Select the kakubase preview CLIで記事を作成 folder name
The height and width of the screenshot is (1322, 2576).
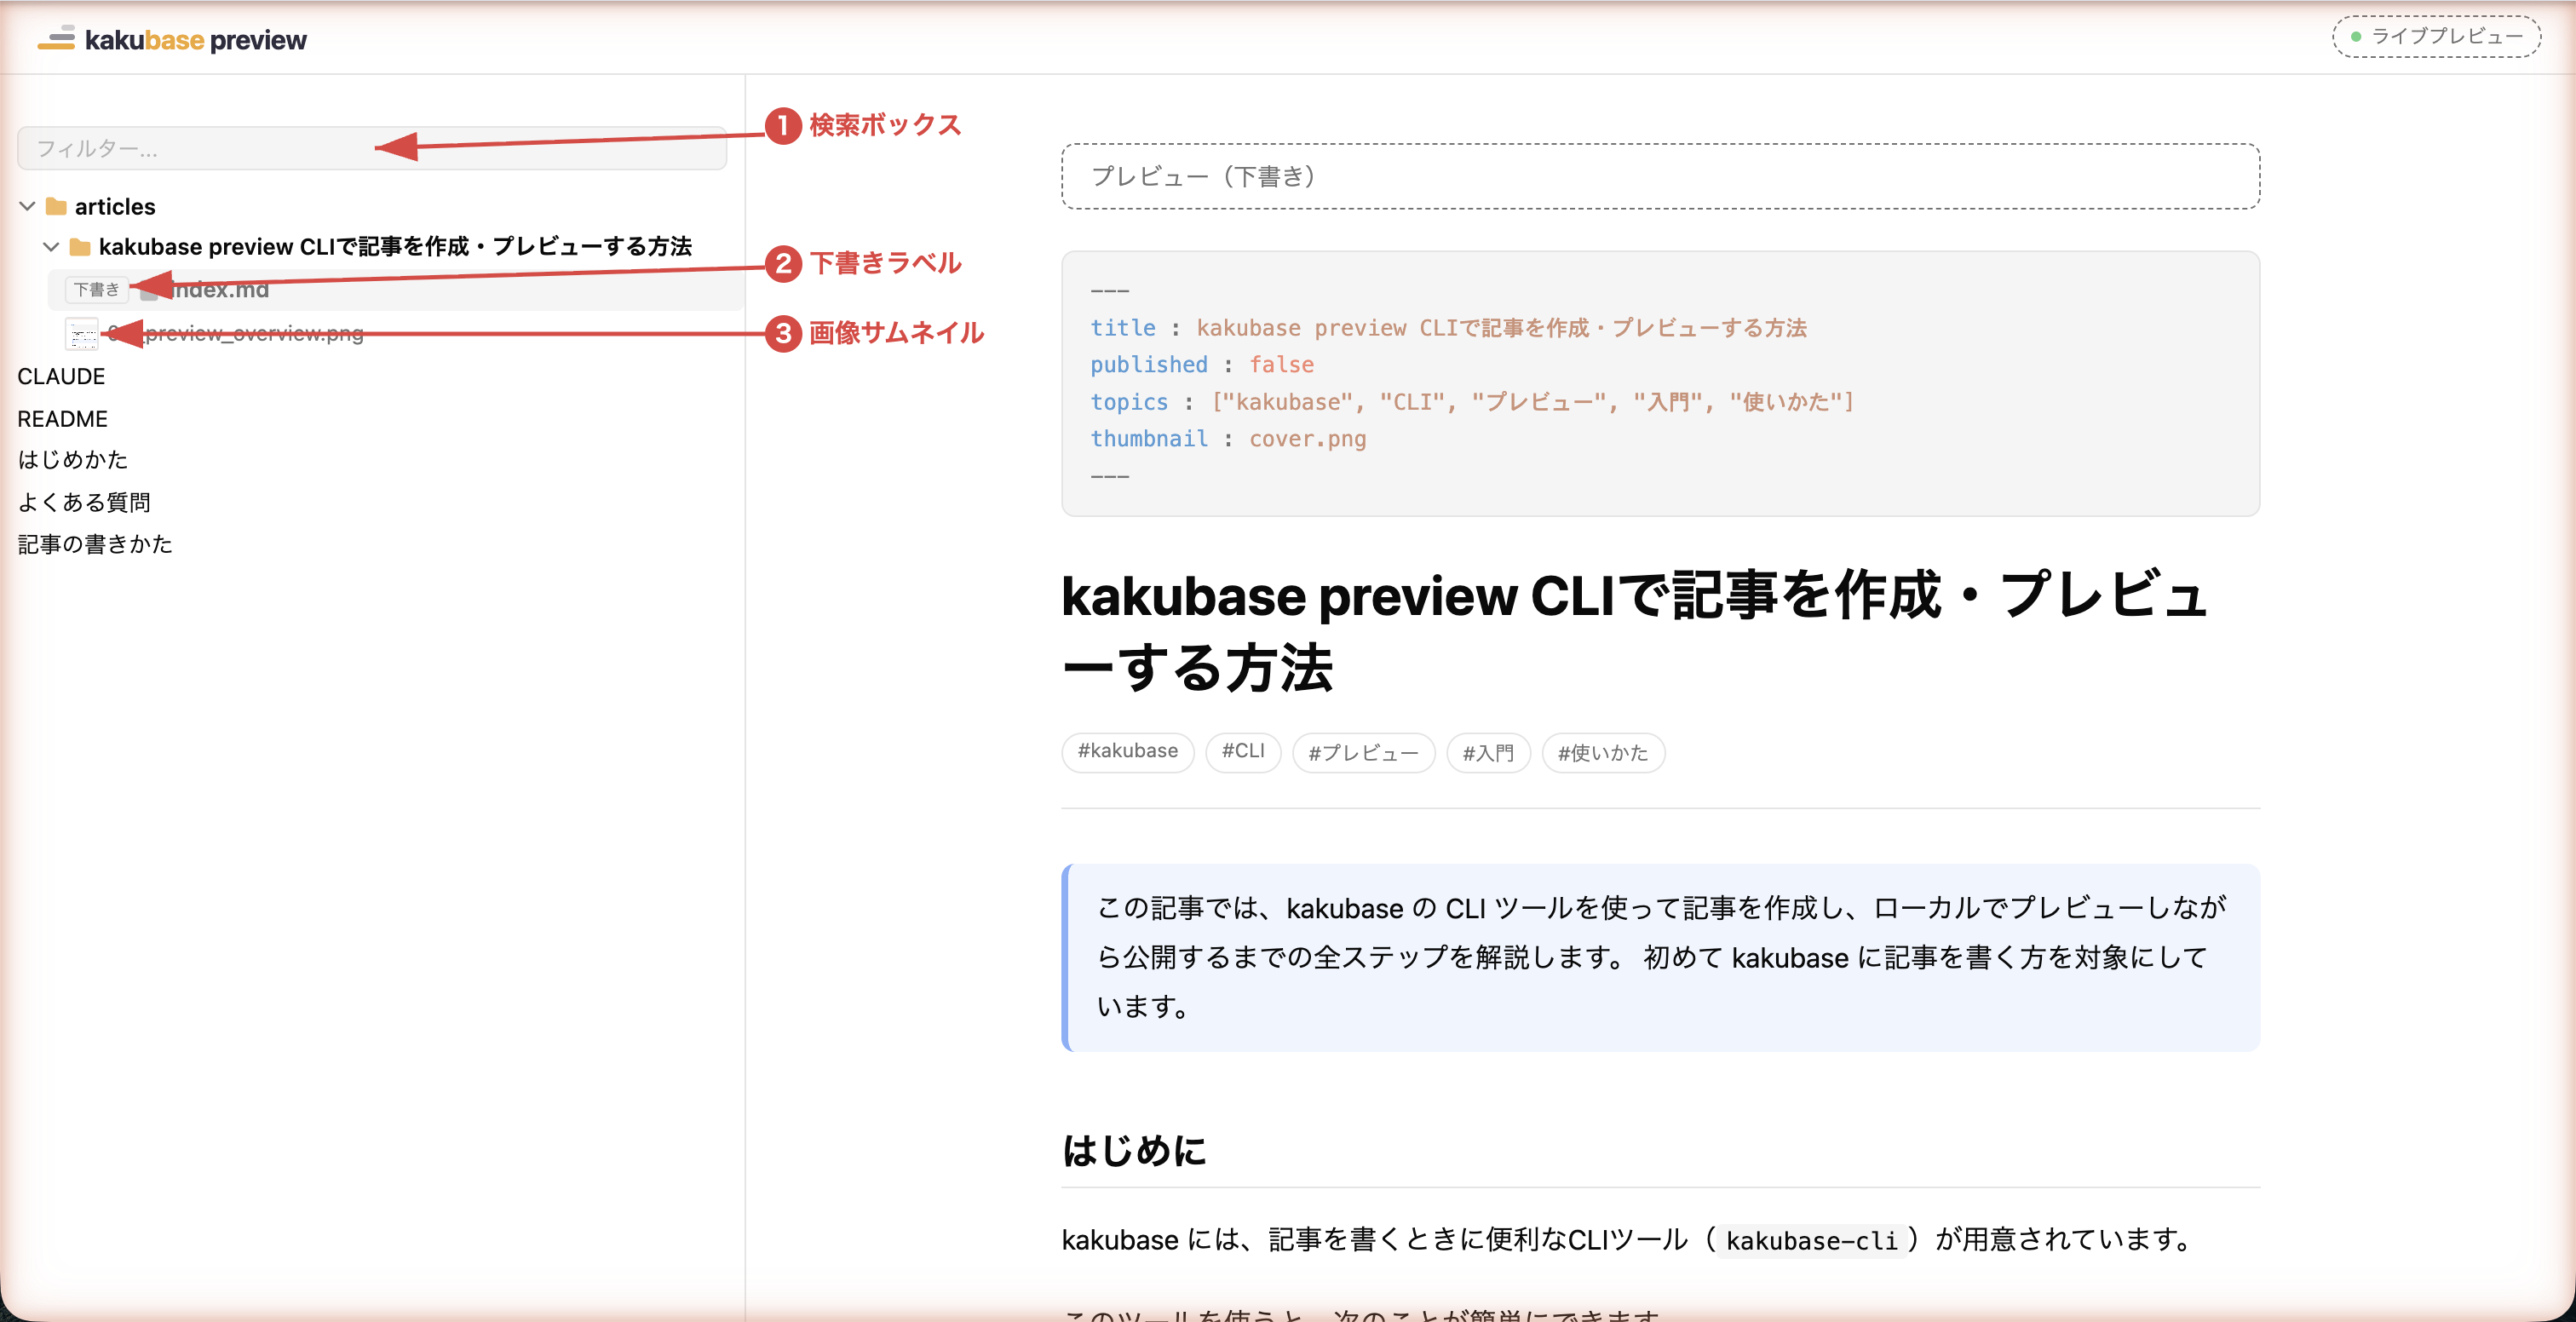pyautogui.click(x=395, y=246)
